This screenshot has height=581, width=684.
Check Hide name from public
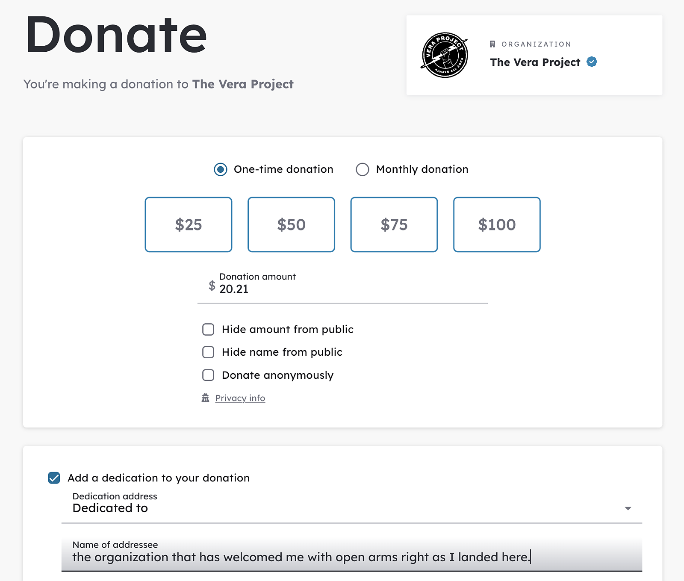coord(208,352)
